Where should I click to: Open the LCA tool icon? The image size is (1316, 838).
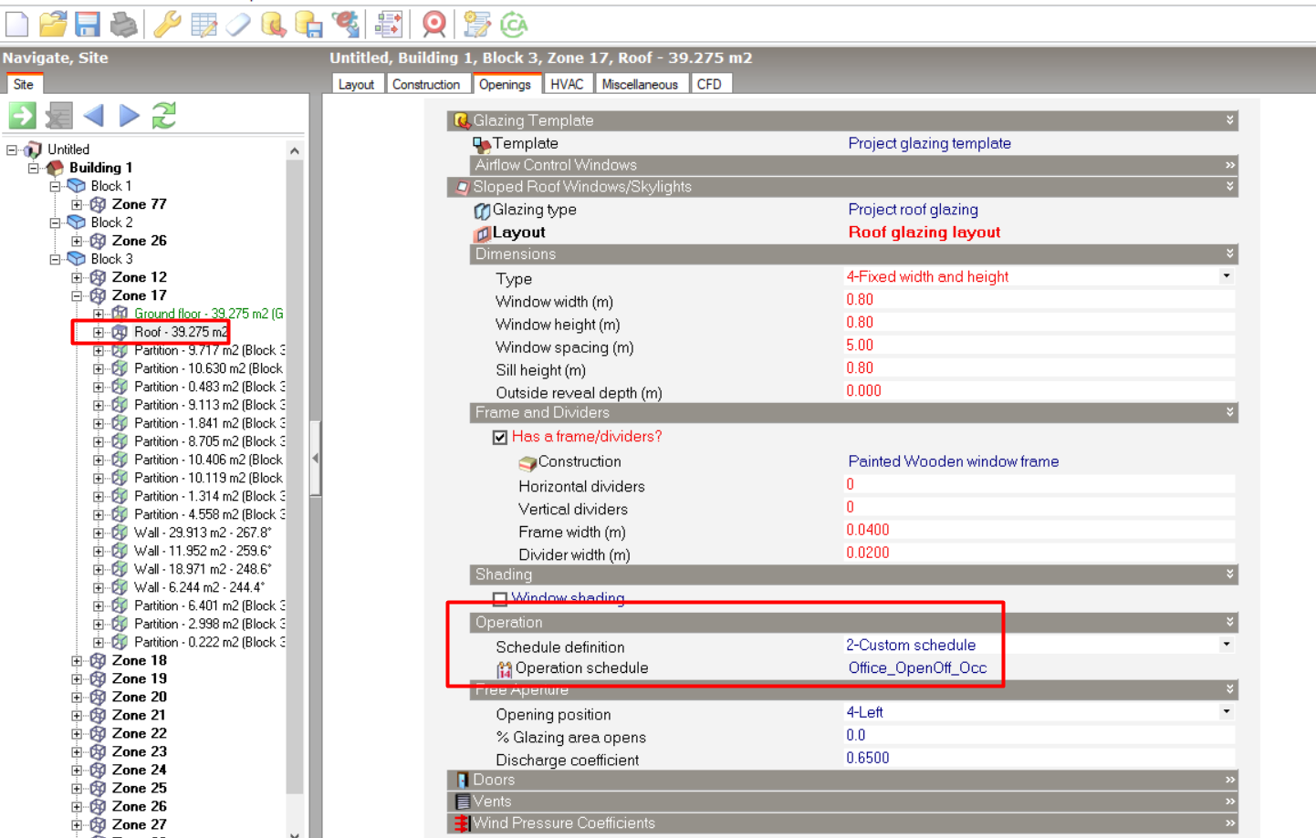(x=514, y=25)
